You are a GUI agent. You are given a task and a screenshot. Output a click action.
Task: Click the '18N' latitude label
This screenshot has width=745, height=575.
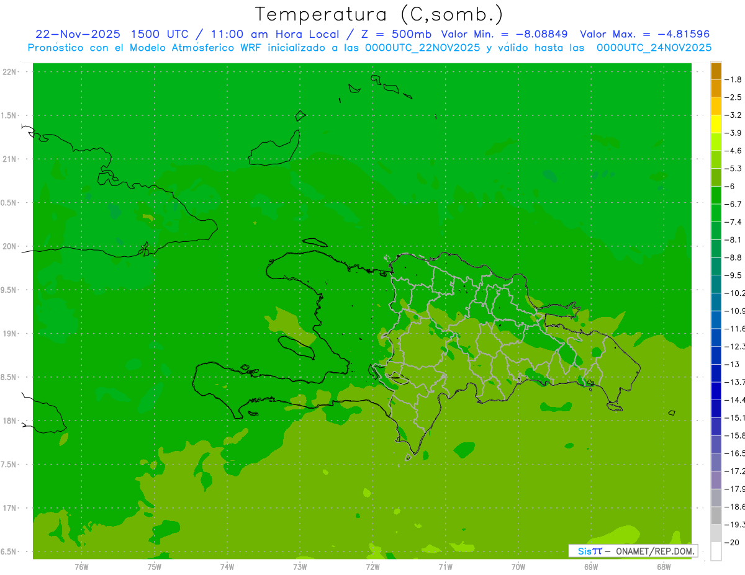click(x=10, y=421)
